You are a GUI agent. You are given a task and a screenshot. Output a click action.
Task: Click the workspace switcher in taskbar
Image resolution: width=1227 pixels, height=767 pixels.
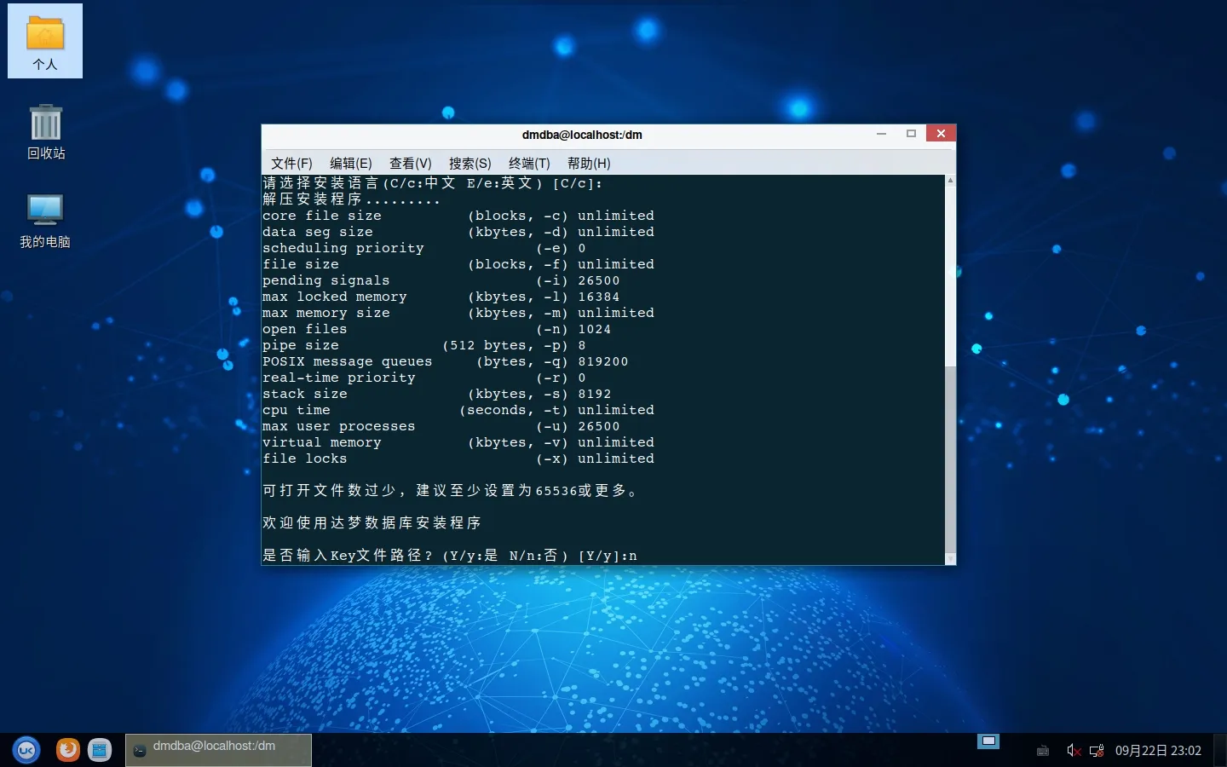click(988, 741)
